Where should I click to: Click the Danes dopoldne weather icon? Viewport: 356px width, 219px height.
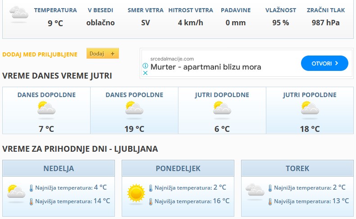coord(46,109)
